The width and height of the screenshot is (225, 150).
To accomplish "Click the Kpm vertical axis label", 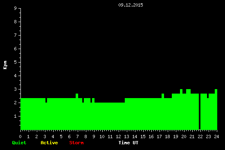I will pos(5,65).
